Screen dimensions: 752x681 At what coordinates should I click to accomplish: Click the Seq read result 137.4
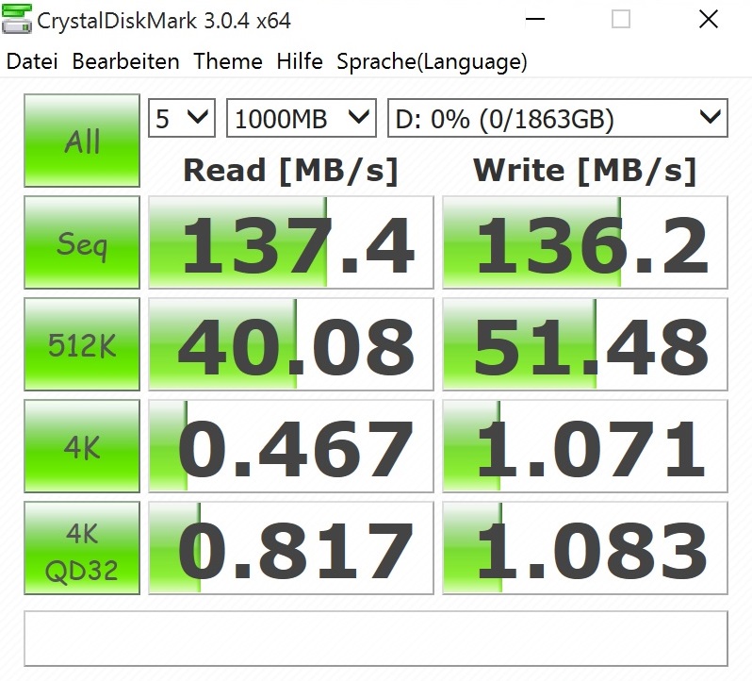click(x=291, y=242)
